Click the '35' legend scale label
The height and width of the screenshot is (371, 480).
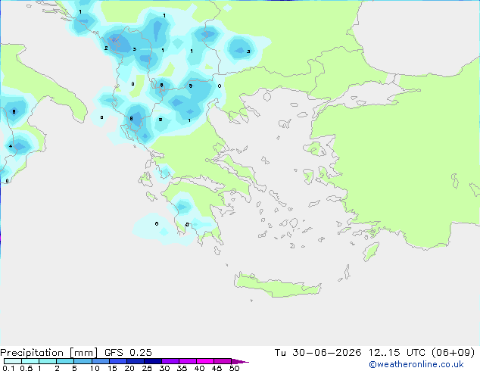click(182, 368)
